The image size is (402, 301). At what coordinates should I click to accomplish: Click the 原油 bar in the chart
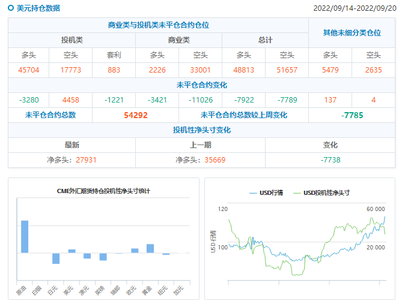[25, 236]
